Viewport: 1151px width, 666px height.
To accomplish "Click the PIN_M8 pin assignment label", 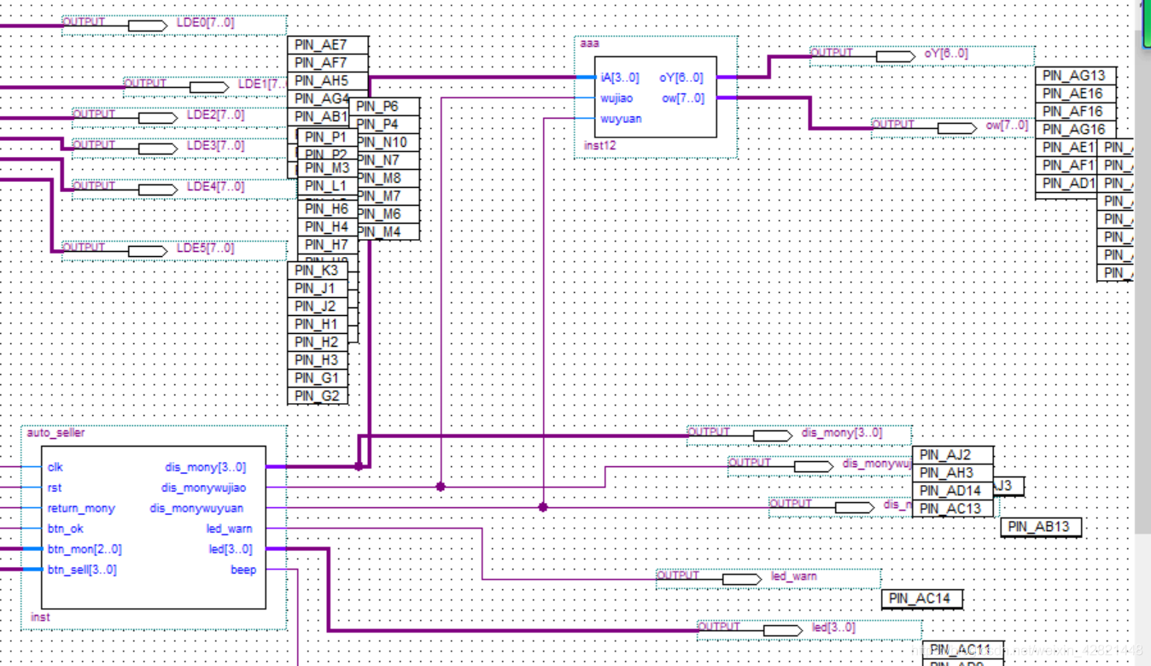I will 386,178.
